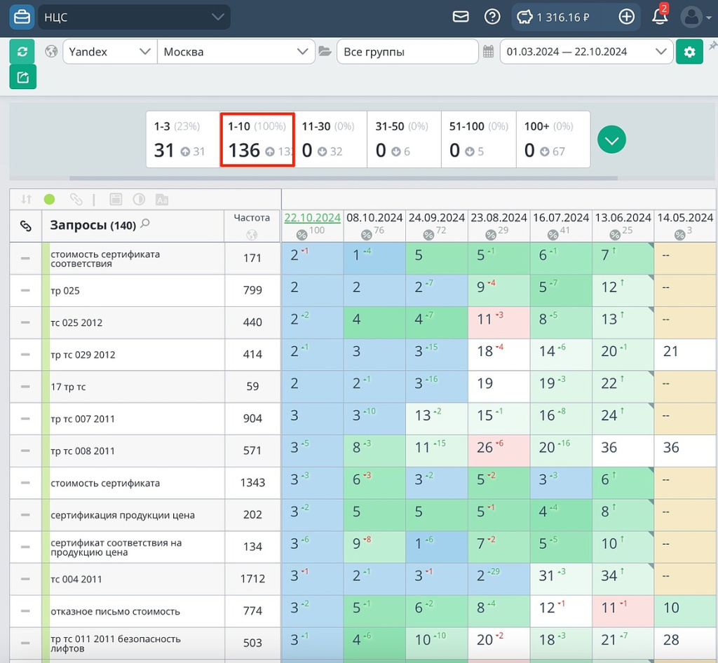This screenshot has height=663, width=718.
Task: Click the green refresh positions button
Action: (22, 52)
